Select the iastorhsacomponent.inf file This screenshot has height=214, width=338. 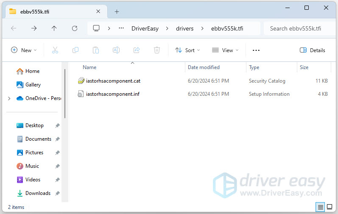tap(112, 94)
